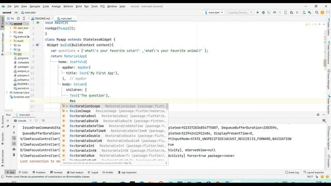Open the completion popup more-options dots

[166, 163]
